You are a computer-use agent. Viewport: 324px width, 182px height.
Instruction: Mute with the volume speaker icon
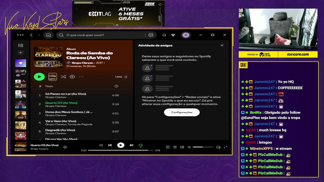pos(189,147)
